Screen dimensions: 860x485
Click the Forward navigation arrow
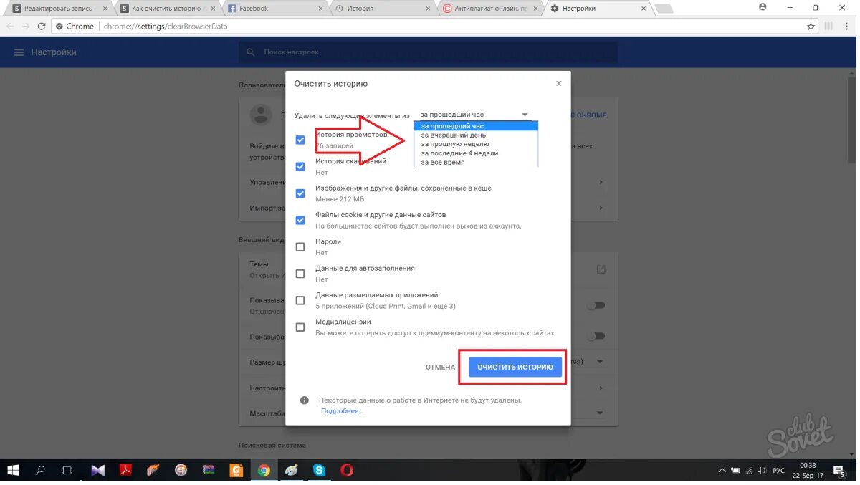pyautogui.click(x=26, y=27)
